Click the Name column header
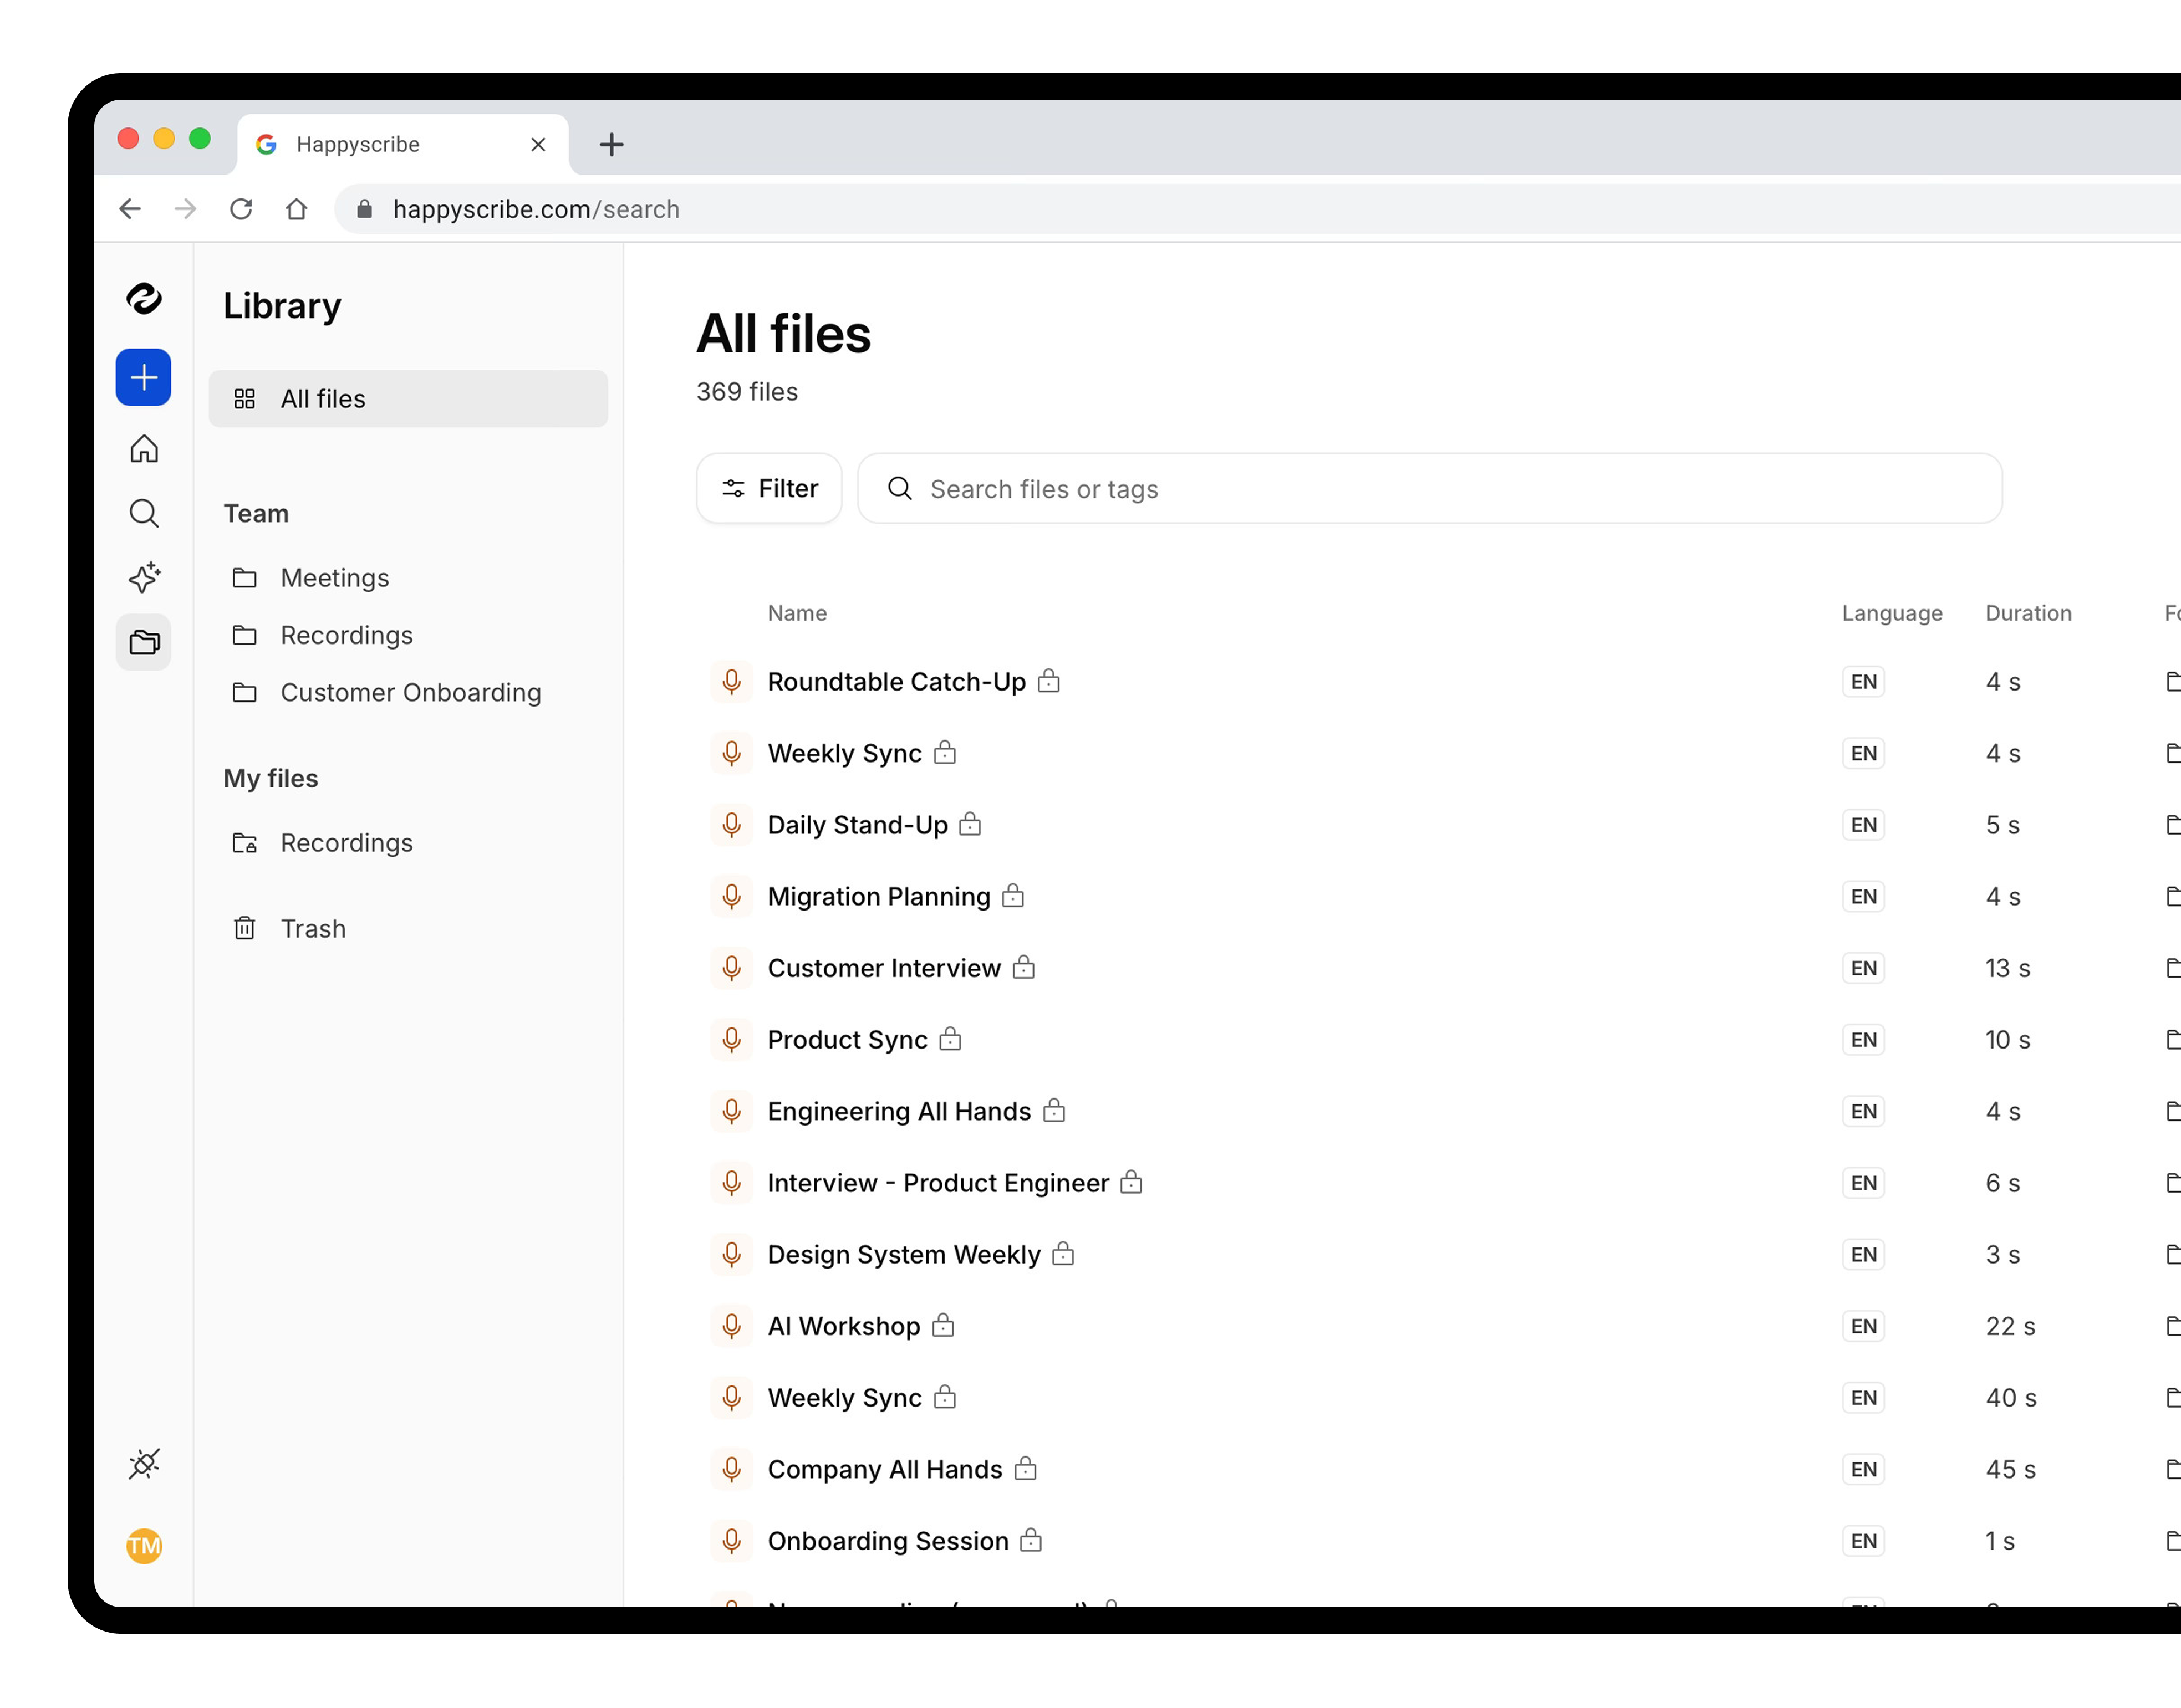The width and height of the screenshot is (2181, 1708). [797, 613]
